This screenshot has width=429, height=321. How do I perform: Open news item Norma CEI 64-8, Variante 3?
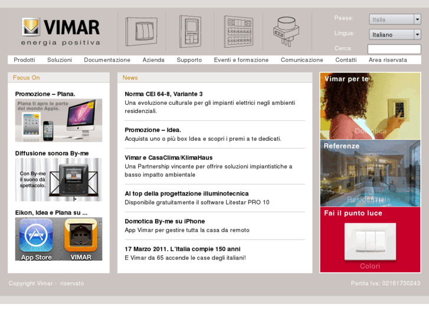coord(163,94)
